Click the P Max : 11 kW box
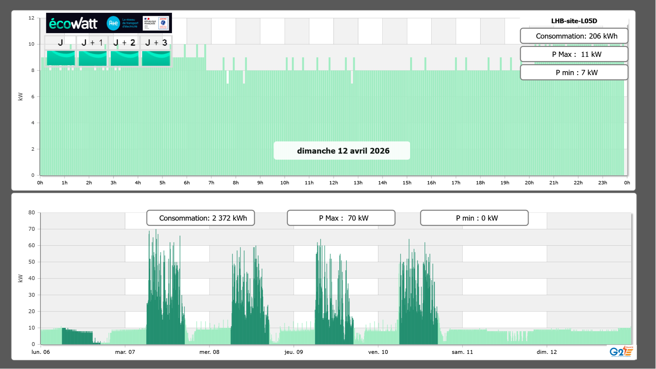Viewport: 656px width, 369px height. point(574,54)
